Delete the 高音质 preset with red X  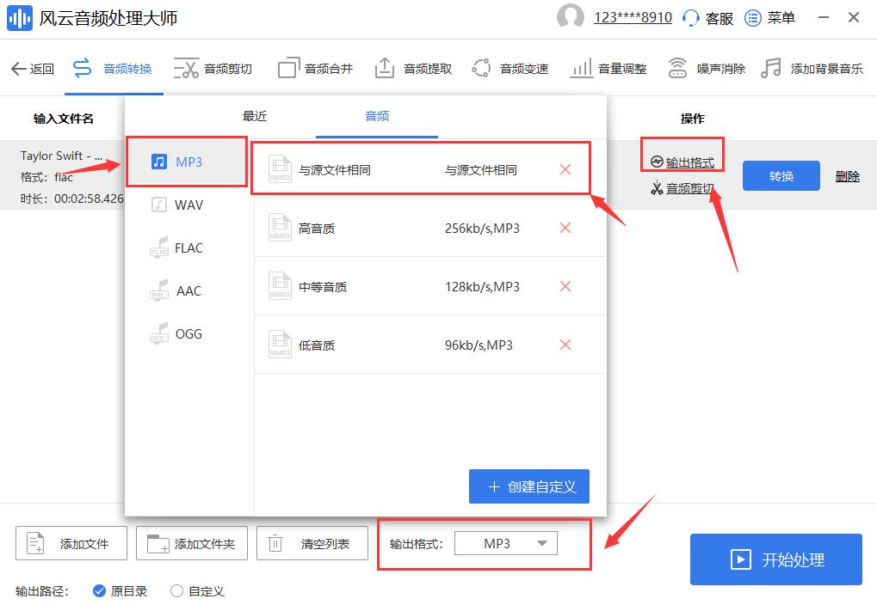[565, 228]
